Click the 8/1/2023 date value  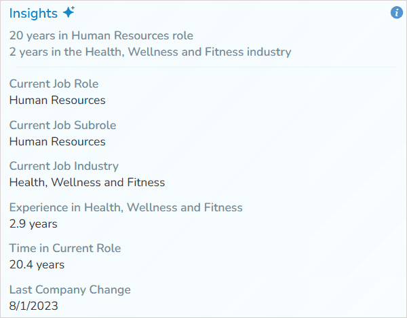(x=34, y=306)
